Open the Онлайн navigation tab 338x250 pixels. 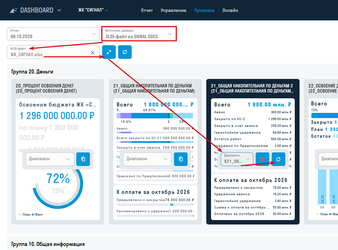tap(230, 10)
